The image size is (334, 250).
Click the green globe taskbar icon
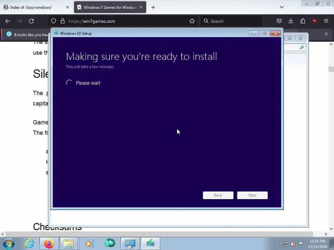[110, 243]
